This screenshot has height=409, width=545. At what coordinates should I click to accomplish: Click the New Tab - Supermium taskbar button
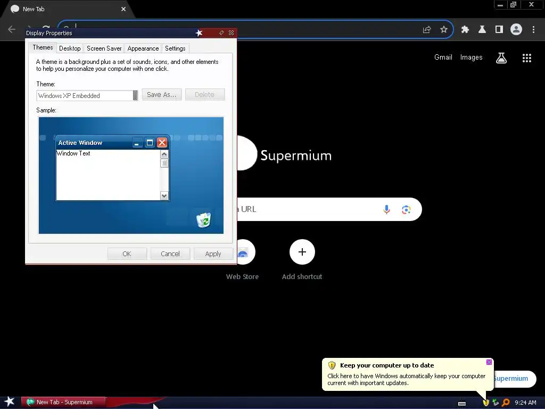coord(63,402)
